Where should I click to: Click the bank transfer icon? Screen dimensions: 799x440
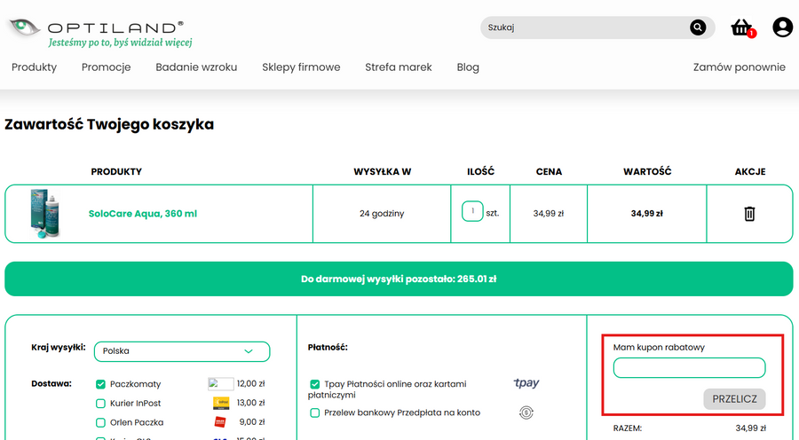coord(526,412)
